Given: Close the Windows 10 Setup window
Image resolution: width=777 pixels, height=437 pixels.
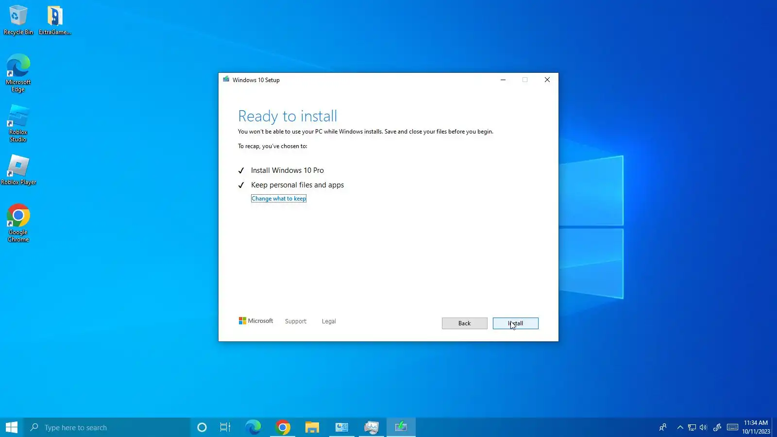Looking at the screenshot, I should [x=547, y=80].
